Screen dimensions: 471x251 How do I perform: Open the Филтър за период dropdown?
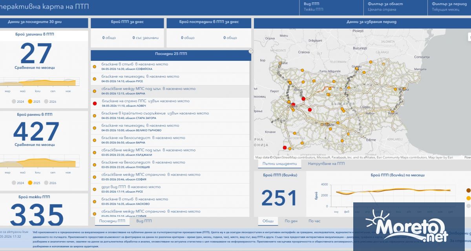(x=449, y=7)
